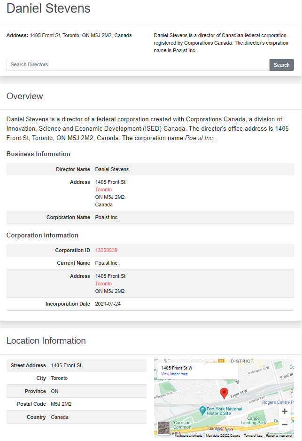Click Garrison Common label on map
302x441 pixels.
182,425
